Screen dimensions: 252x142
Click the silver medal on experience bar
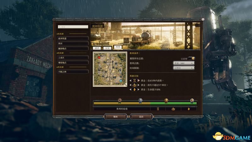pos(140,100)
